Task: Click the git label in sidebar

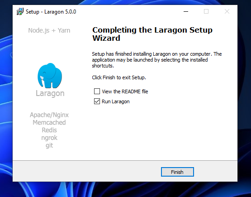Action: click(x=49, y=145)
